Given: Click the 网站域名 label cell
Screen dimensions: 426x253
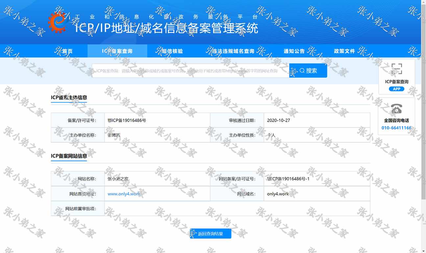Looking at the screenshot, I should point(237,194).
